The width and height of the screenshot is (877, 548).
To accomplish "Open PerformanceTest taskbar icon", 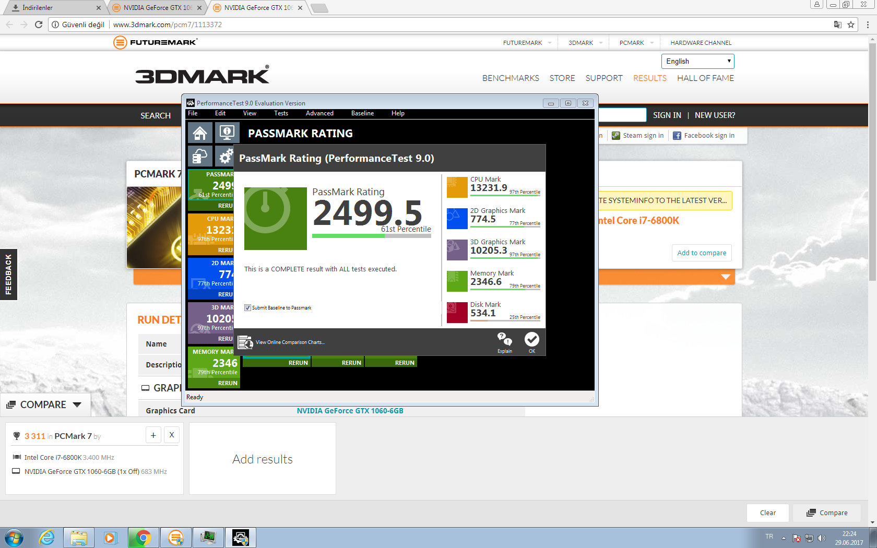I will pos(240,538).
